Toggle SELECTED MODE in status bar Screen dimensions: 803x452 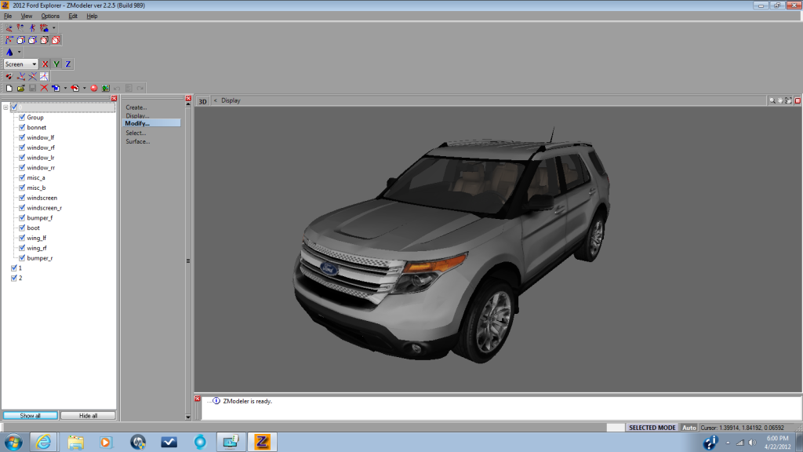point(652,428)
